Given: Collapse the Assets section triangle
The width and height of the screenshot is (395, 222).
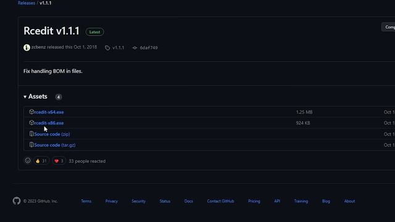Looking at the screenshot, I should coord(25,97).
